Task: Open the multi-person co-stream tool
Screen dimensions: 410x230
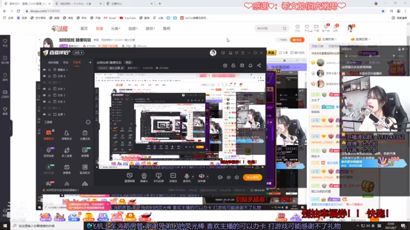Action: (x=67, y=152)
